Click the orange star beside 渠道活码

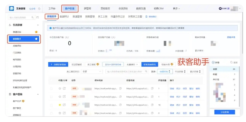(36, 32)
